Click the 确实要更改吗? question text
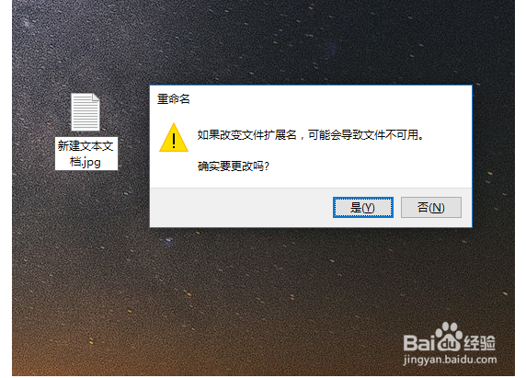The width and height of the screenshot is (526, 378). pos(234,166)
